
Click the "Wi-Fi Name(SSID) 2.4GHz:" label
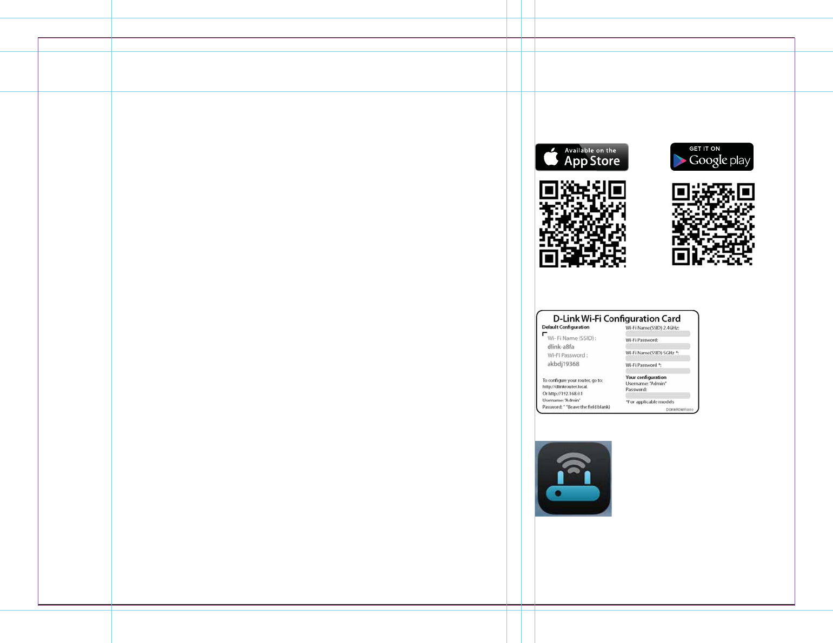pos(652,328)
